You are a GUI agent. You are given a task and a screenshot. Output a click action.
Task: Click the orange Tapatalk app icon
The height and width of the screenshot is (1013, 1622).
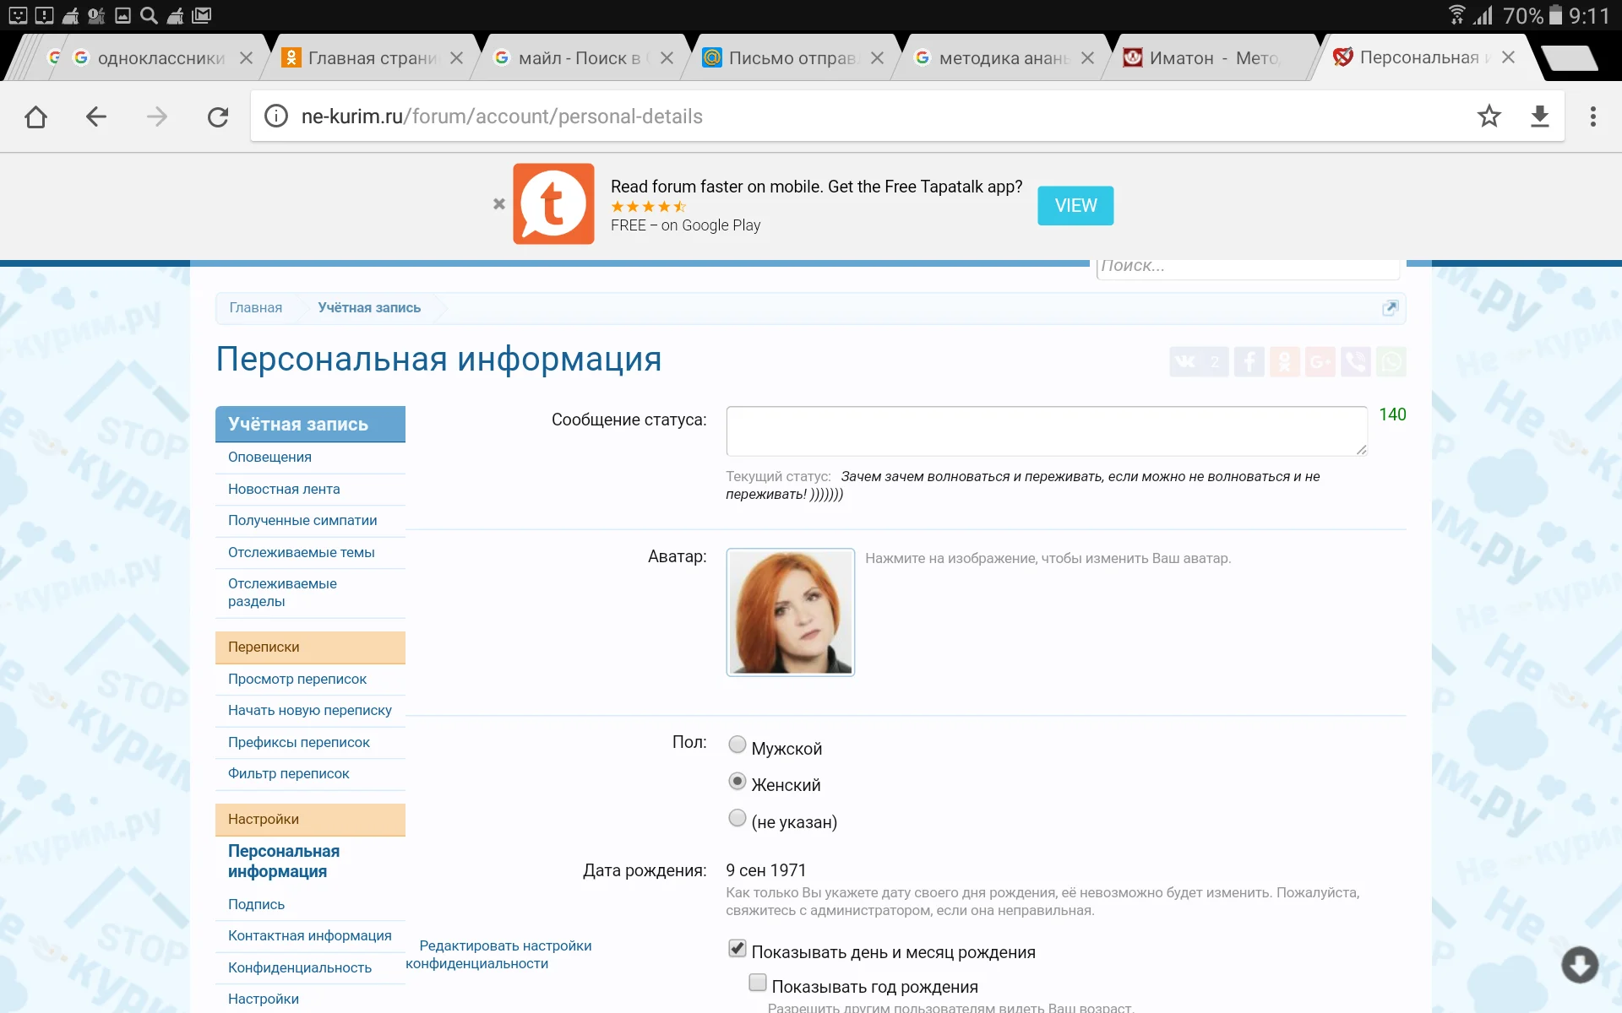point(554,203)
